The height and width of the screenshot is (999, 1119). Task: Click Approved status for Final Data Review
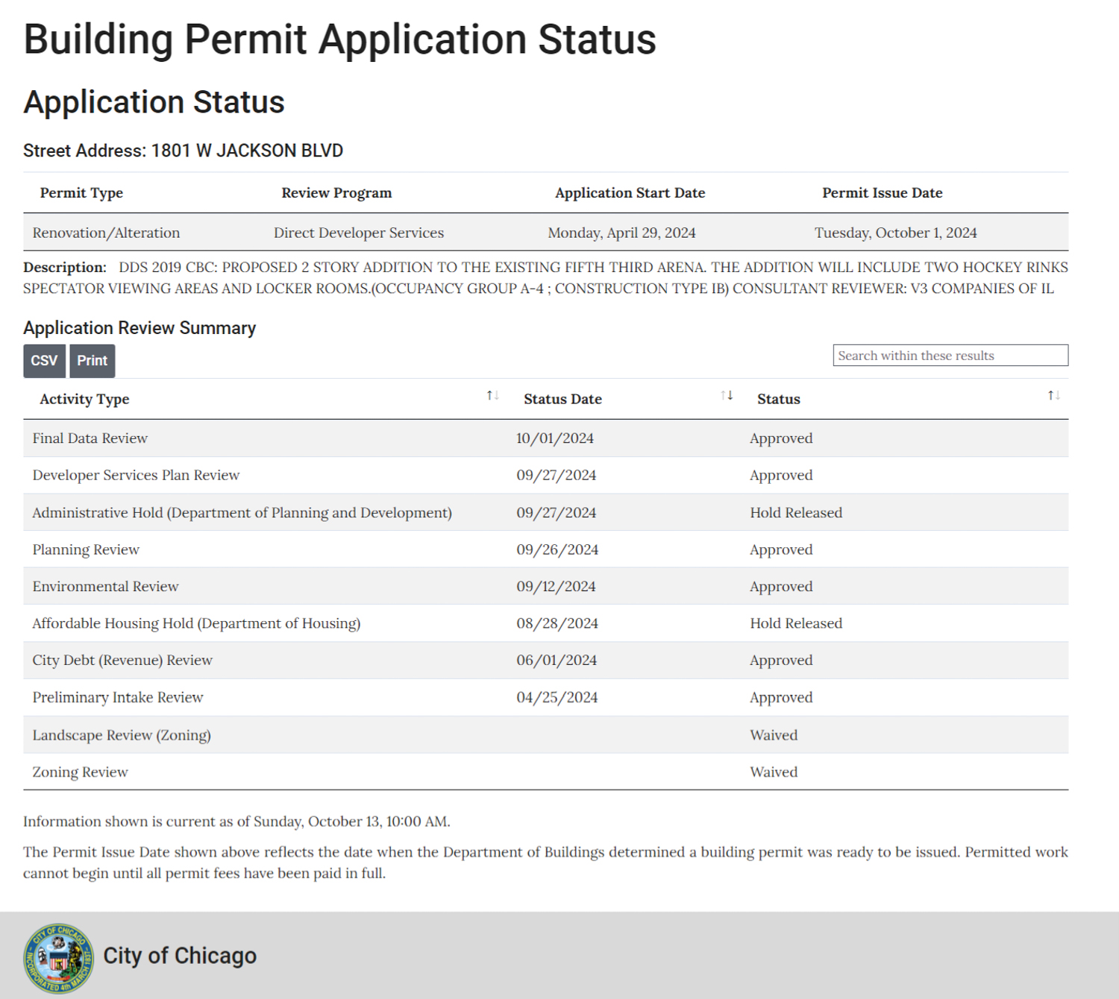(781, 438)
